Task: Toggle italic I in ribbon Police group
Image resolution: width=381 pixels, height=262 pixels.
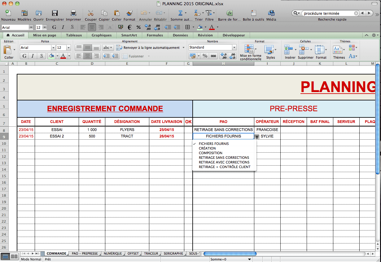Action: point(33,56)
